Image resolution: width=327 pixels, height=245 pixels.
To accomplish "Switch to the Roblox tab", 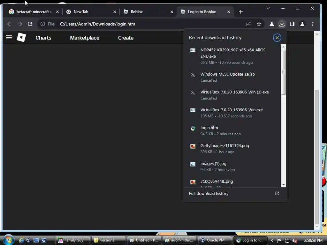I will [x=148, y=12].
